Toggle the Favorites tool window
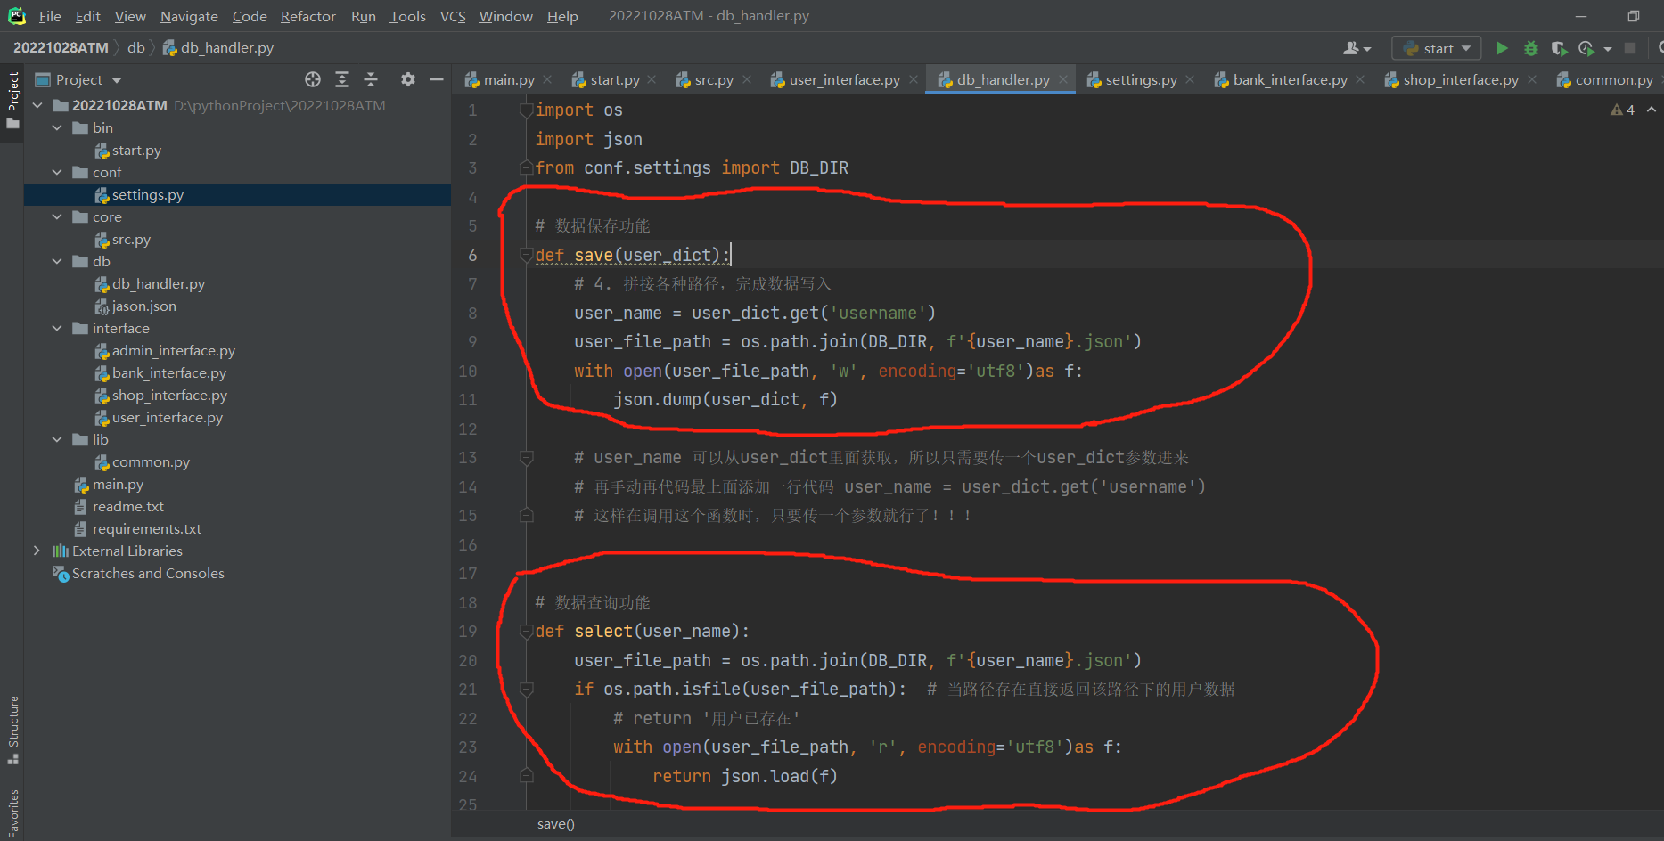1664x841 pixels. coord(13,812)
